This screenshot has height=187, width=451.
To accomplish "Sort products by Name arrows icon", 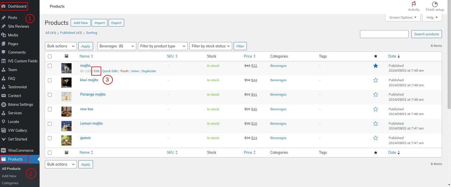I will (92, 56).
